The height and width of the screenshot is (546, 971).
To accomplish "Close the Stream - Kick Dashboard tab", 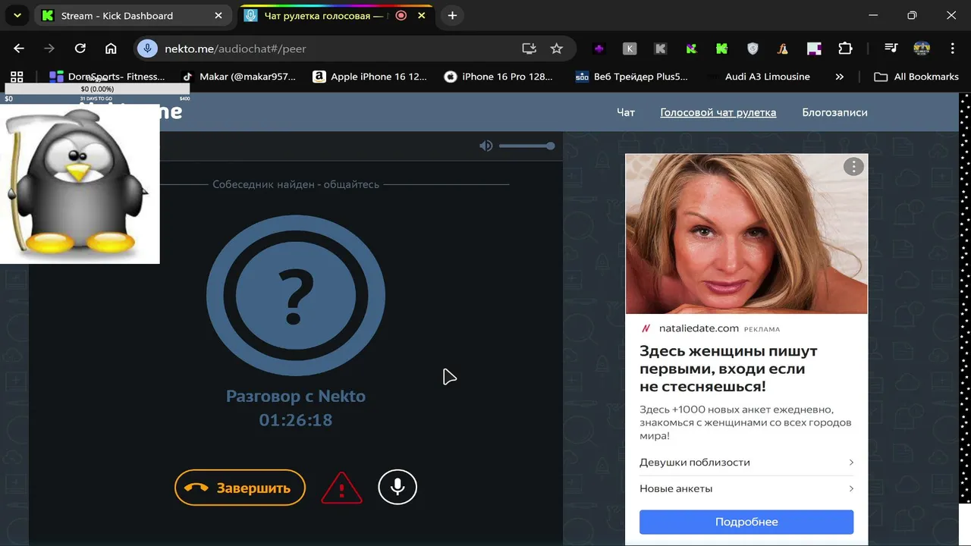I will 218,15.
